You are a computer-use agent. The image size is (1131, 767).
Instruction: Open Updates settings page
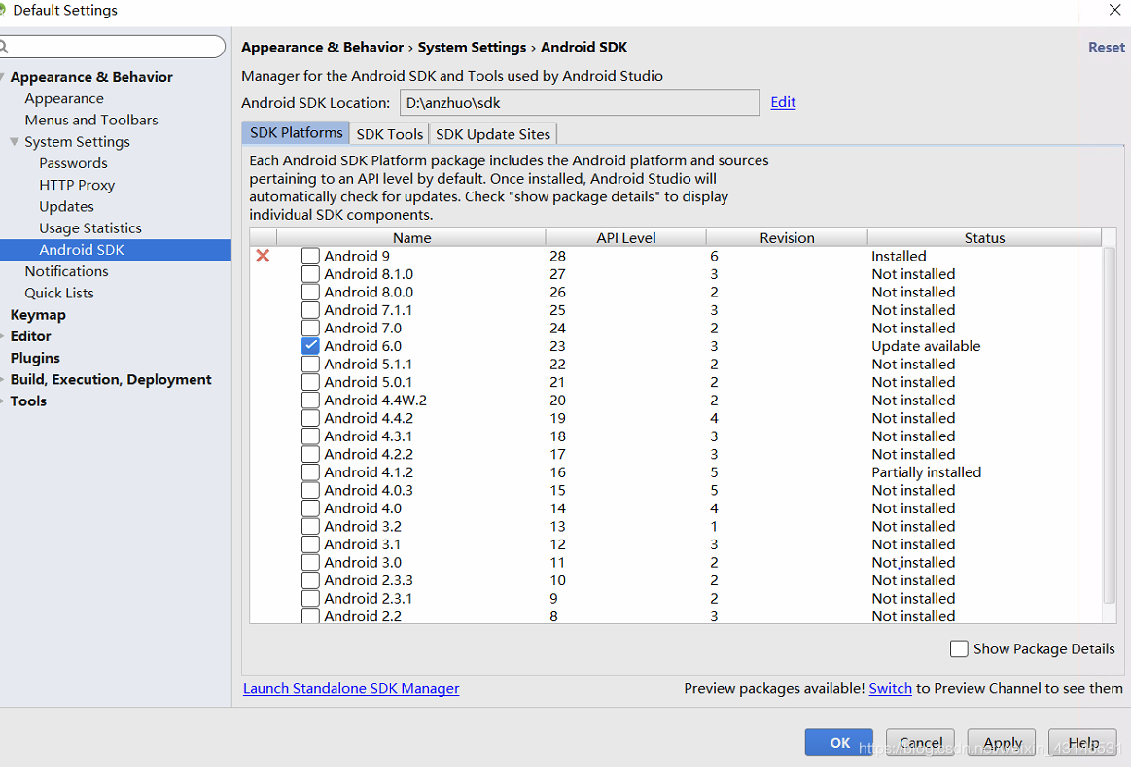(x=66, y=207)
